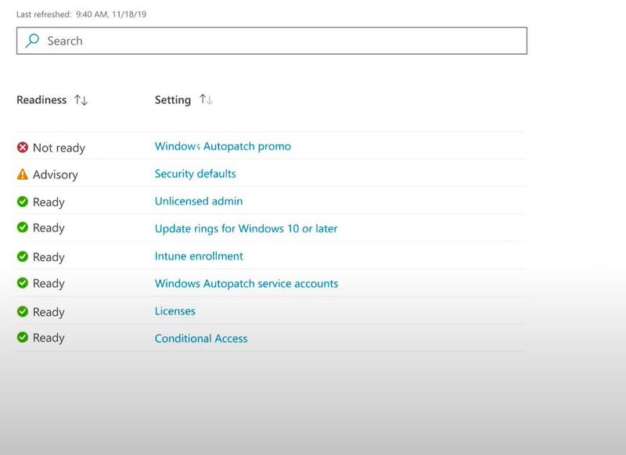Click green check icon beside Conditional Access
Screen dimensions: 626x455
click(23, 338)
